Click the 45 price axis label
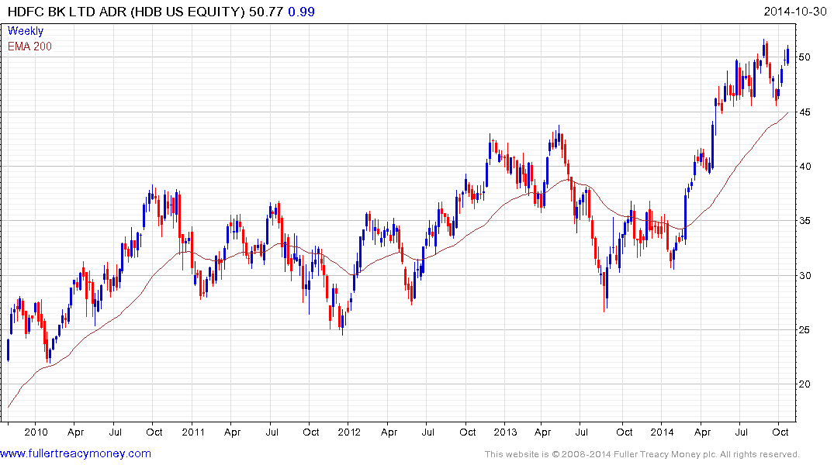This screenshot has height=465, width=834. click(x=805, y=112)
